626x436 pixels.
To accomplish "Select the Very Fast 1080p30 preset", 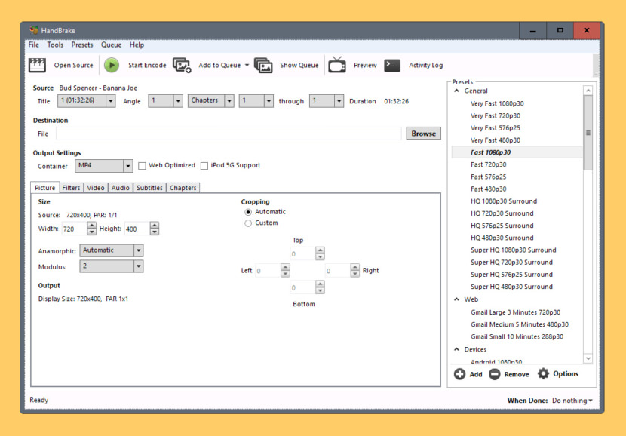I will click(497, 103).
